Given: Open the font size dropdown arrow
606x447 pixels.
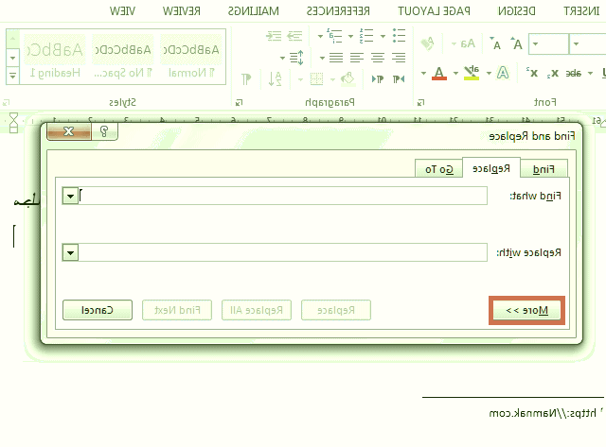Looking at the screenshot, I should click(535, 44).
